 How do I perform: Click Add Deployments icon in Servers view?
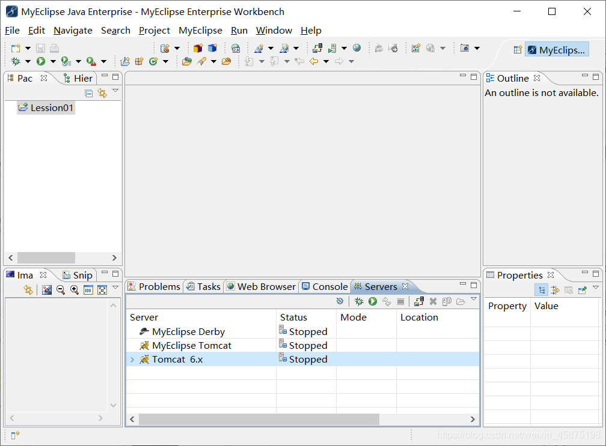click(419, 301)
